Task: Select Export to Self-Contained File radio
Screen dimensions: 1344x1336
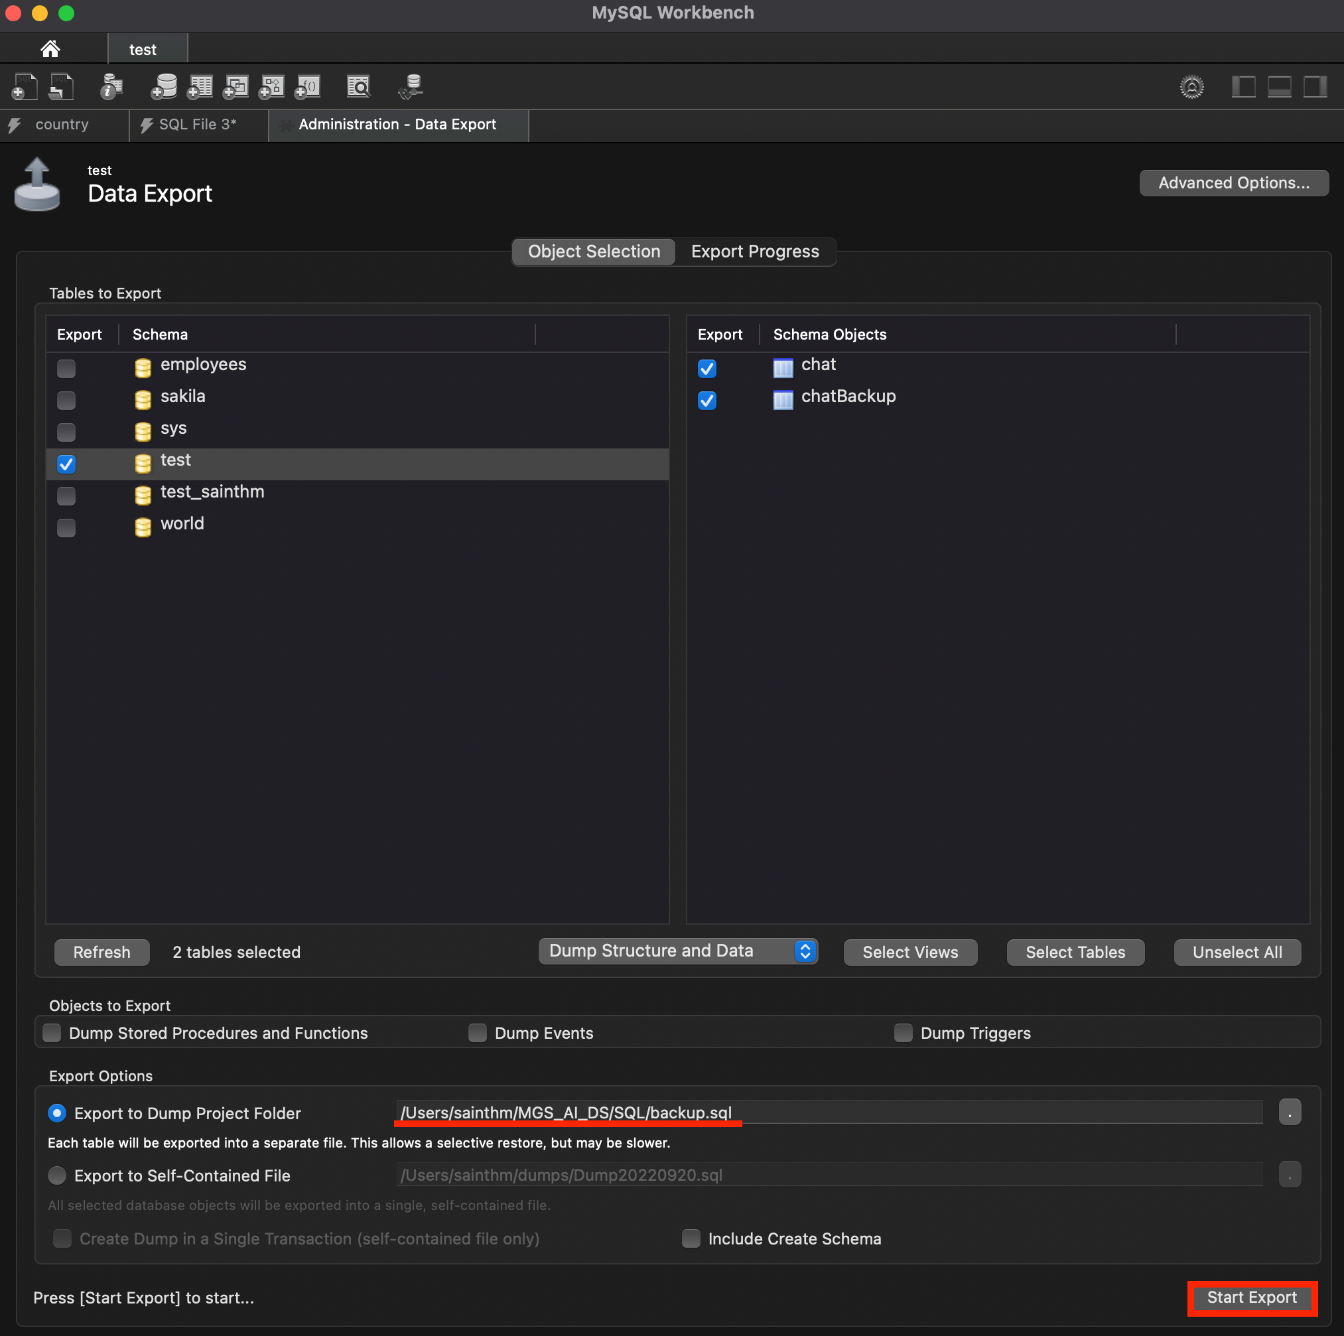Action: [x=57, y=1175]
